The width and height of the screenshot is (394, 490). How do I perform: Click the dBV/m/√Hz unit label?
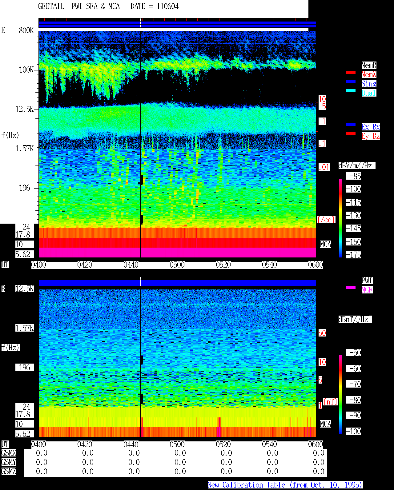click(357, 165)
